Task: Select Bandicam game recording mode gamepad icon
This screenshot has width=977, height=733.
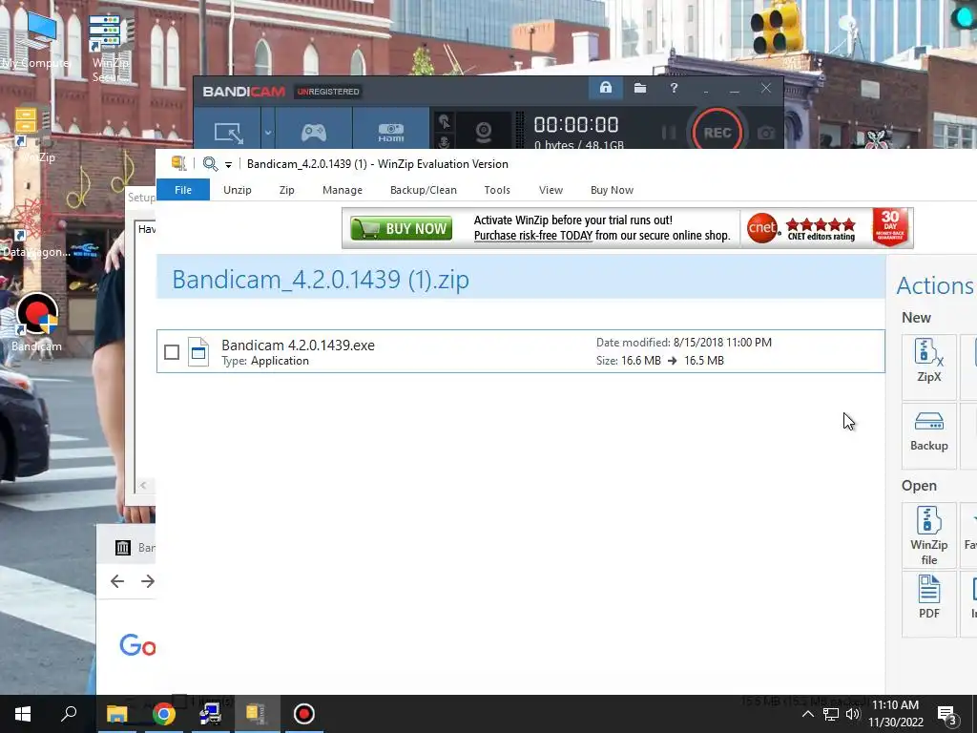Action: click(x=313, y=132)
